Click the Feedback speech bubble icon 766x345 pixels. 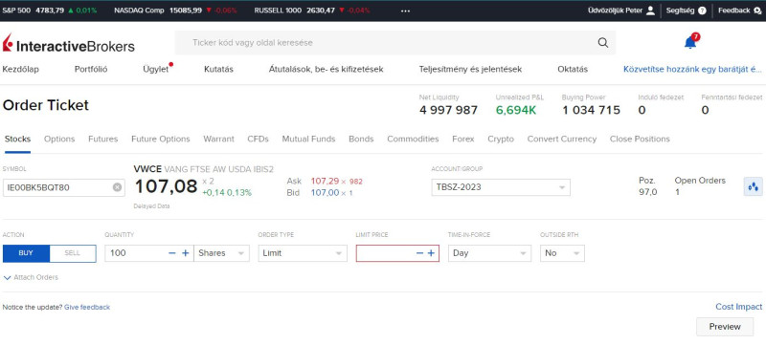(757, 11)
